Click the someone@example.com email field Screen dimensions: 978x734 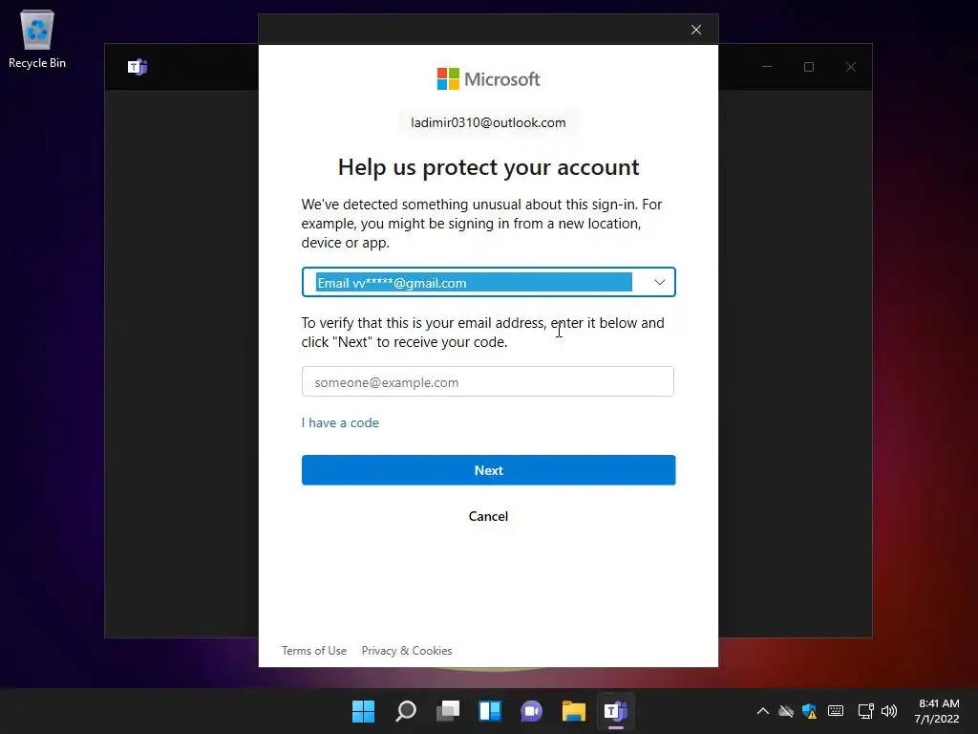[x=488, y=381]
